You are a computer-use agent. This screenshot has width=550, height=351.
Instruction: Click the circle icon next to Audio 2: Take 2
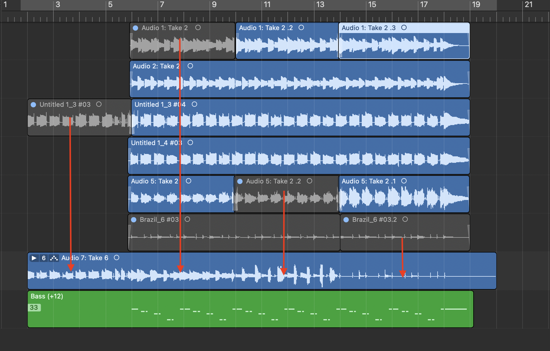[190, 66]
